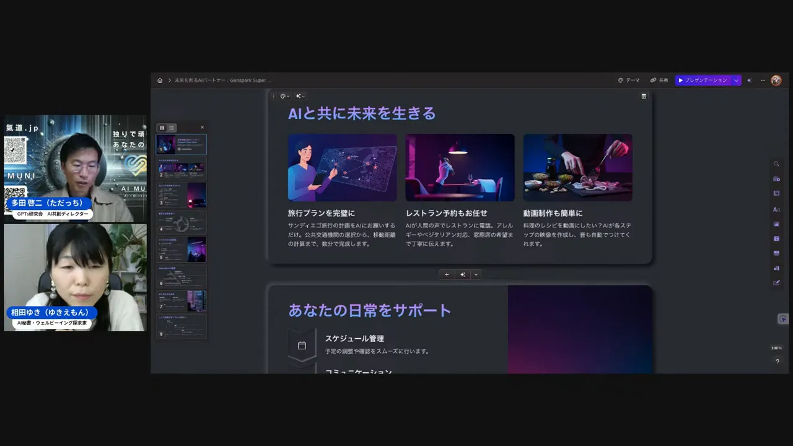Viewport: 793px width, 446px height.
Task: Open the three-dot menu in the top bar
Action: 763,80
